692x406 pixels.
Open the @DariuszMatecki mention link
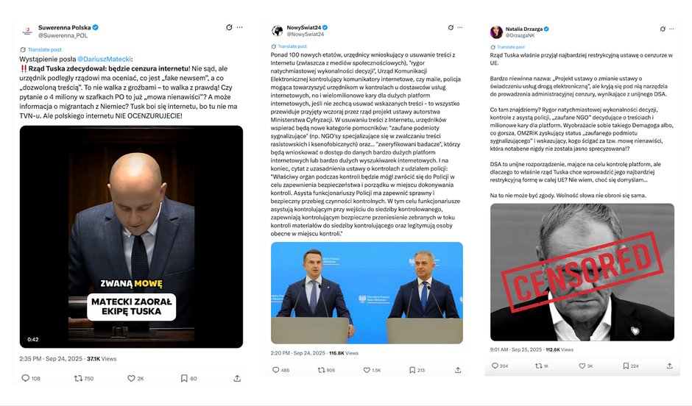tap(104, 59)
